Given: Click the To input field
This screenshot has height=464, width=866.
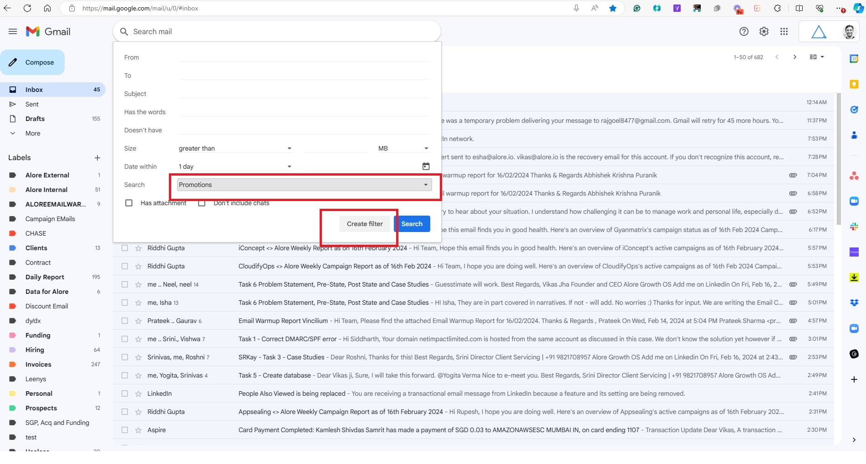Looking at the screenshot, I should tap(304, 75).
